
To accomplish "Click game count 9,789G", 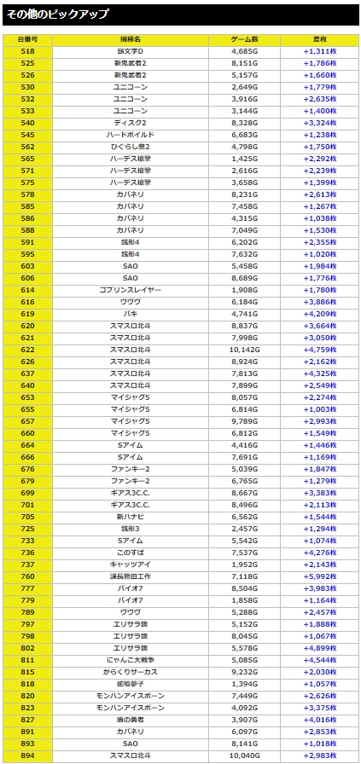I will 245,421.
